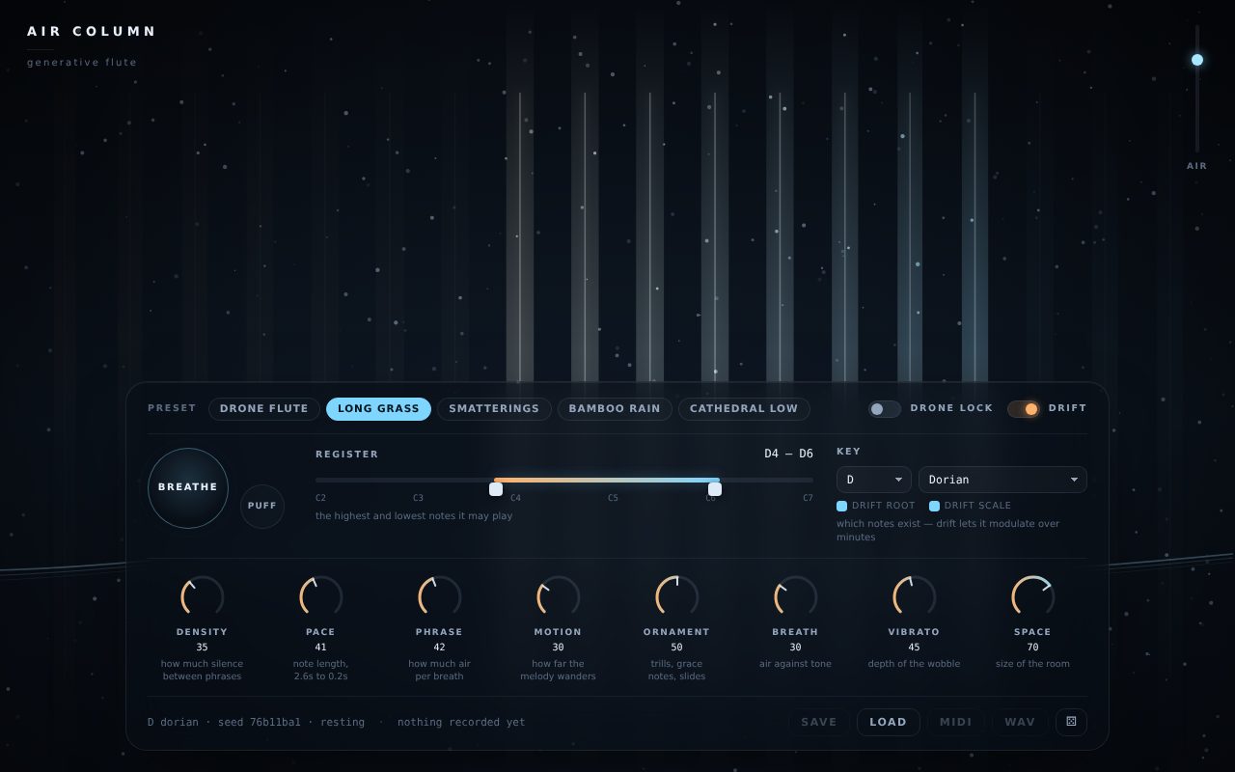Viewport: 1235px width, 772px height.
Task: Trigger the Puff button
Action: click(262, 507)
